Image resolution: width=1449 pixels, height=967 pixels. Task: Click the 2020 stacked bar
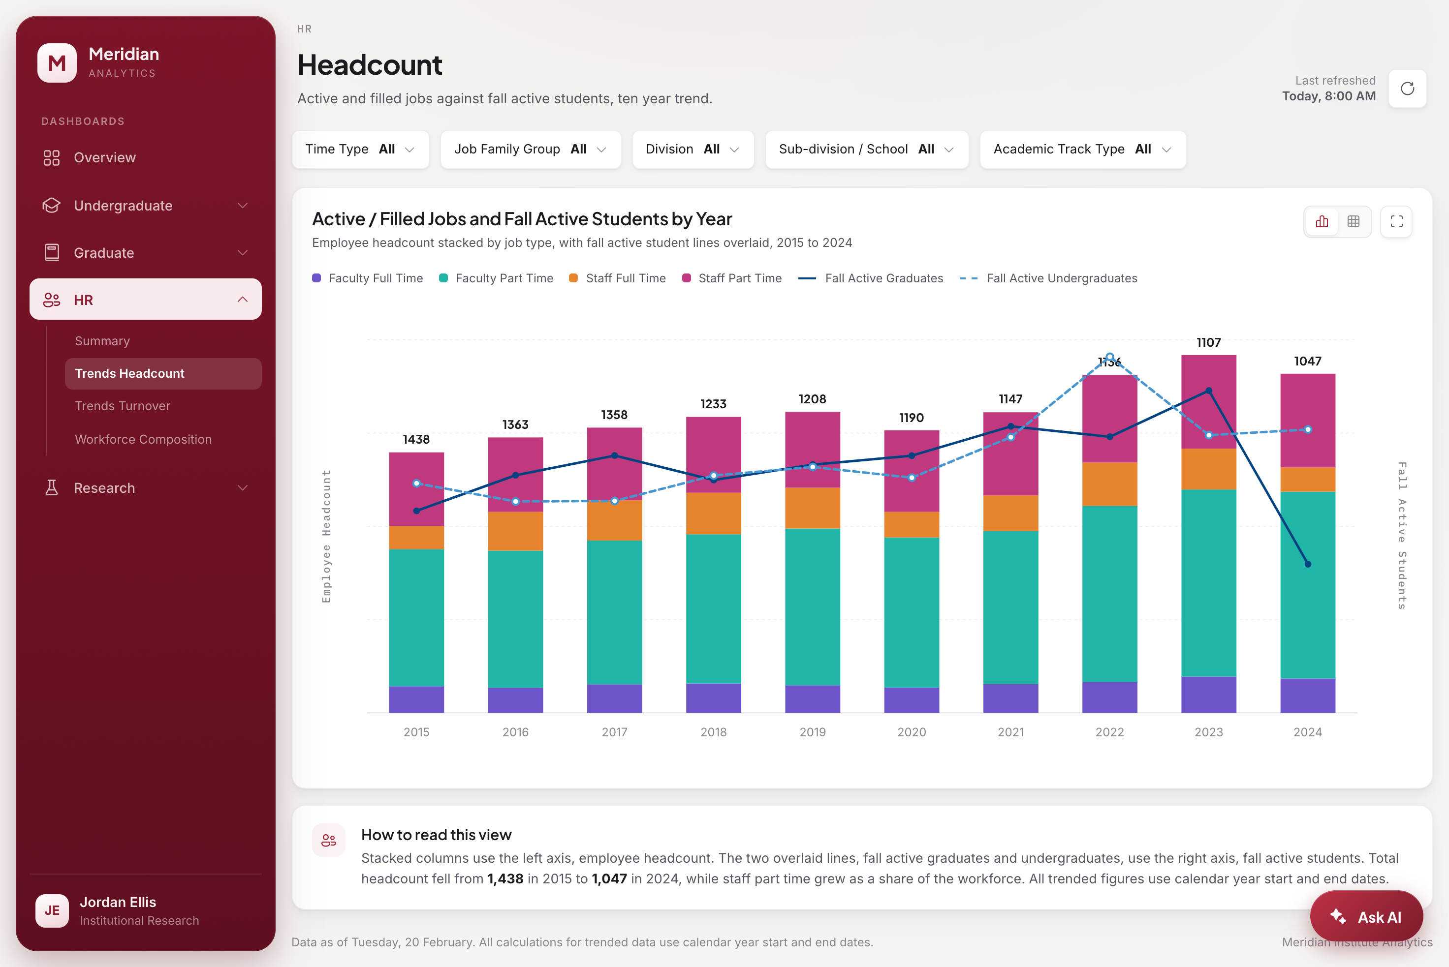point(912,572)
